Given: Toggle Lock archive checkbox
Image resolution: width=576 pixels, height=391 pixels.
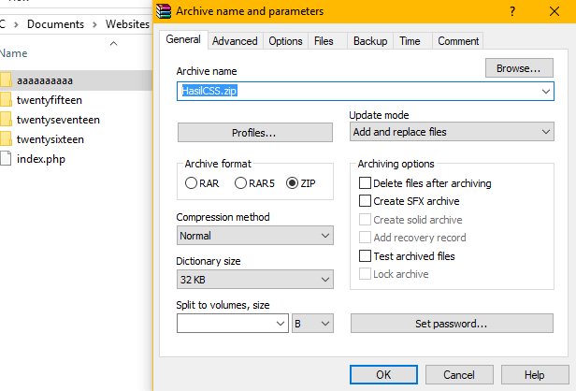Looking at the screenshot, I should (365, 274).
